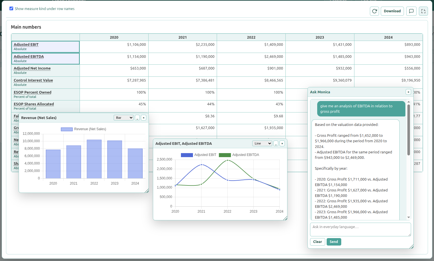Screen dimensions: 434x261
Task: Click the Send button in Ask Monica
Action: (334, 242)
